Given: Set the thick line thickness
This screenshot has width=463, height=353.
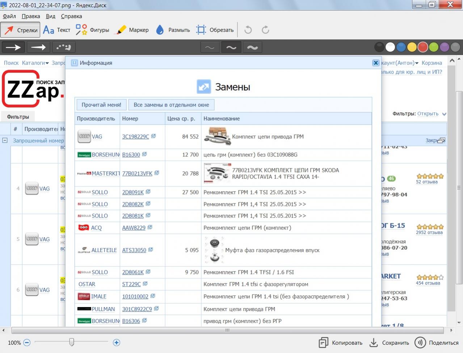Looking at the screenshot, I should point(252,47).
